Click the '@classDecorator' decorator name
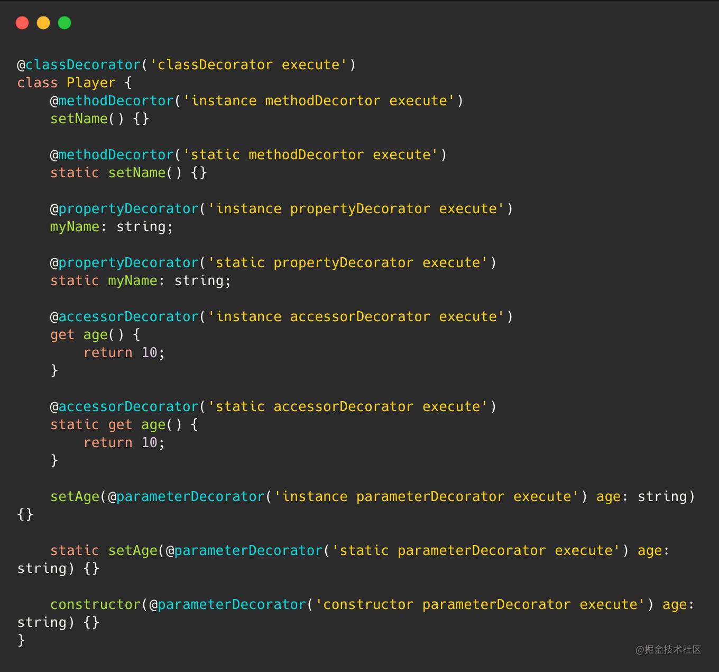This screenshot has width=719, height=672. click(79, 65)
